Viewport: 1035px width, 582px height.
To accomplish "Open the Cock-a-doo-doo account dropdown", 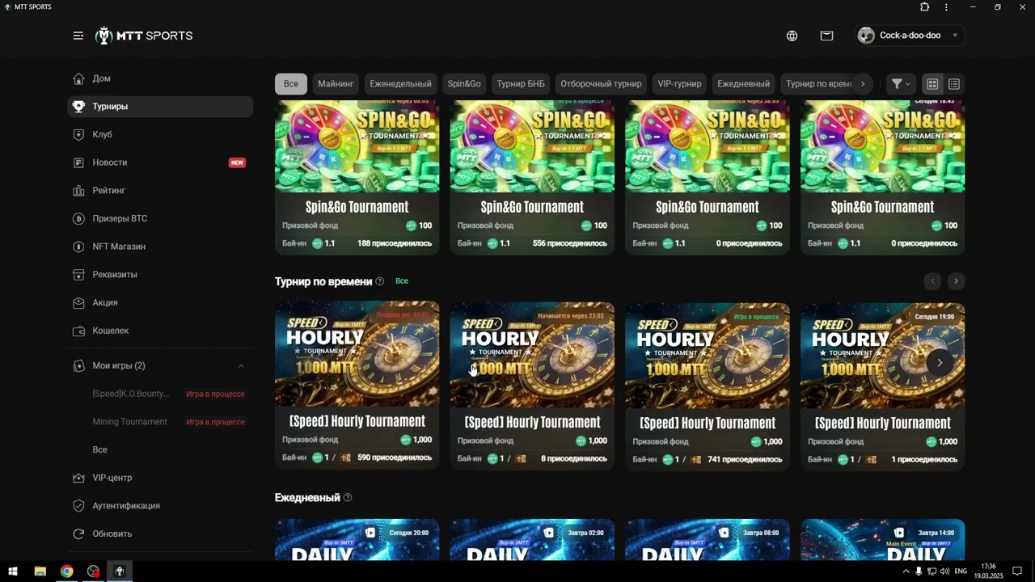I will pos(909,36).
